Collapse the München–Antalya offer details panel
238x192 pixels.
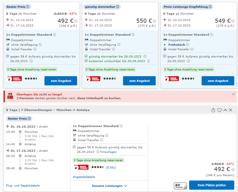coord(225,110)
